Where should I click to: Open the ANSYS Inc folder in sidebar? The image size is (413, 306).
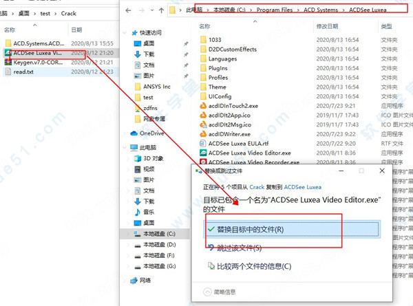[x=157, y=87]
